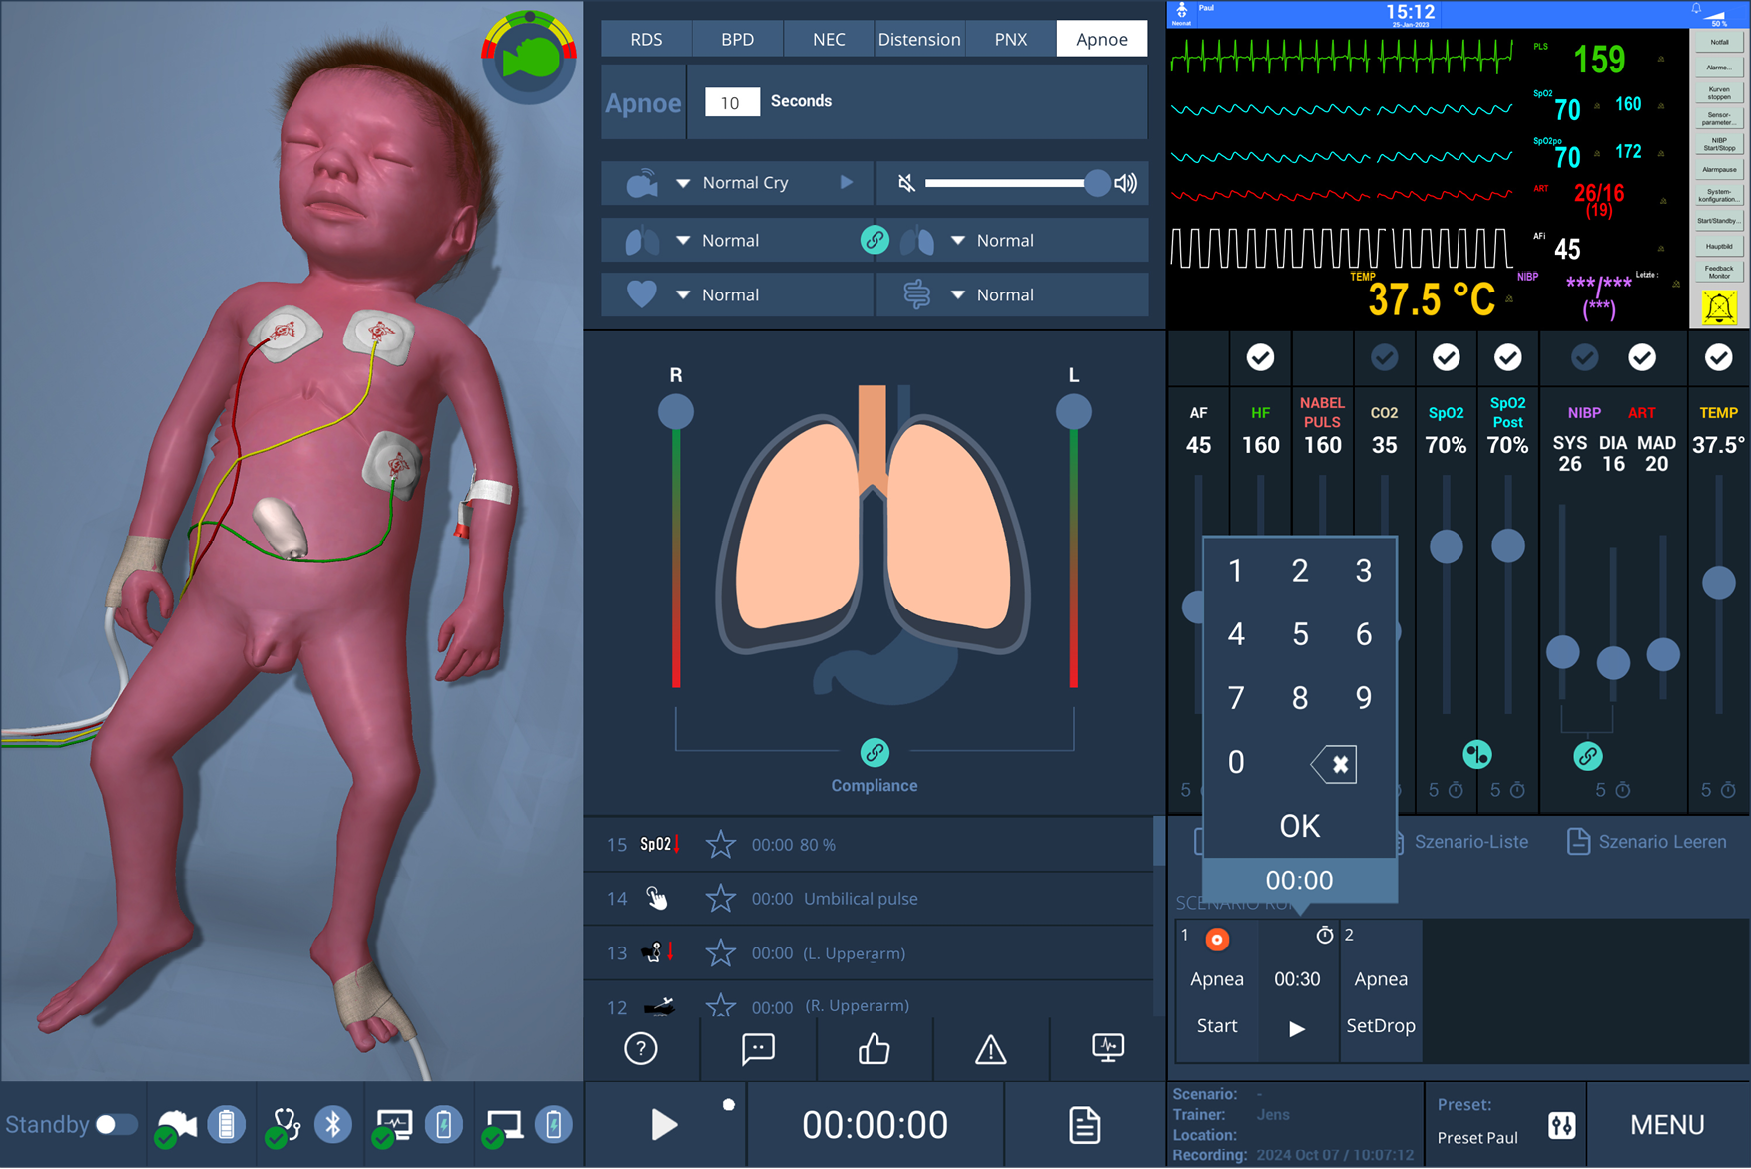Click the yellow alarm bell icon
The image size is (1751, 1169).
(x=1718, y=307)
